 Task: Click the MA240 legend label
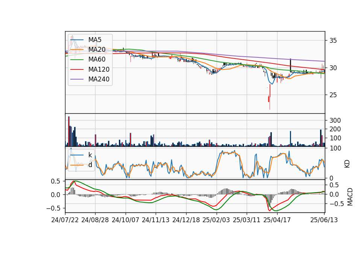[99, 79]
